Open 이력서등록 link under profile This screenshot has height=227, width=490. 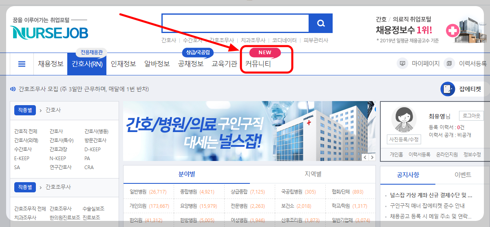[x=419, y=154]
